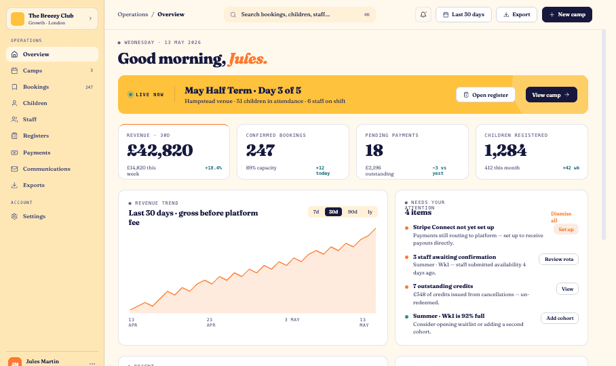Open Camps in the sidebar
This screenshot has height=366, width=616.
click(x=52, y=70)
